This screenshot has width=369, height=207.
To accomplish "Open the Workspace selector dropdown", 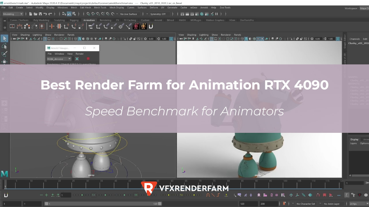I will [x=364, y=8].
